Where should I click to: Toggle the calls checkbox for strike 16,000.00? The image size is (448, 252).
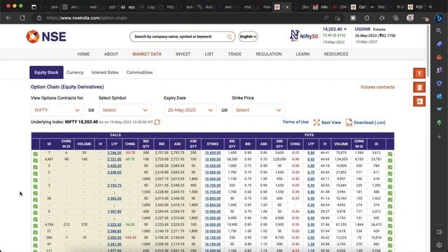[x=36, y=225]
